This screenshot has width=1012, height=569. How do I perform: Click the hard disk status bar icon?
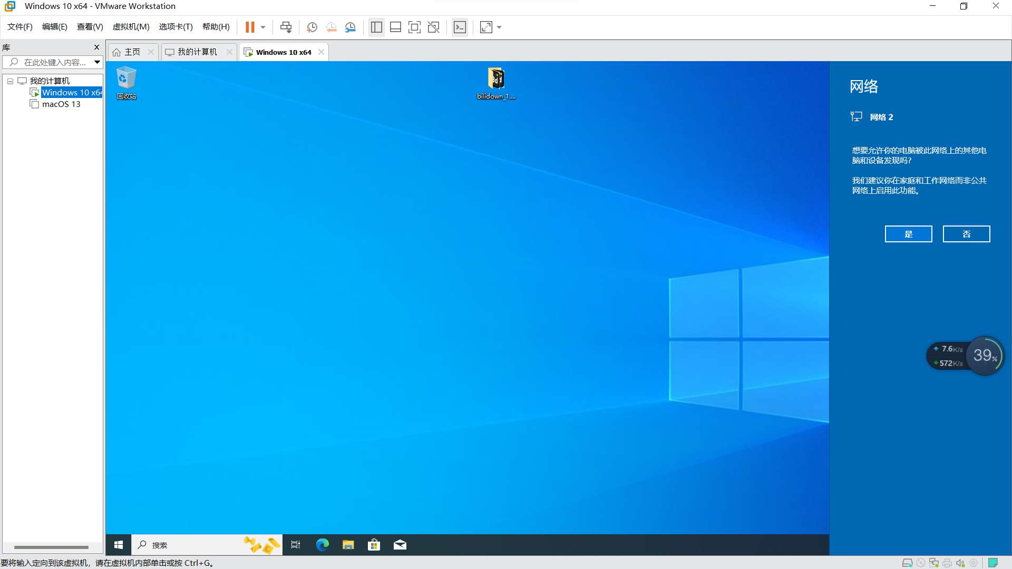908,563
